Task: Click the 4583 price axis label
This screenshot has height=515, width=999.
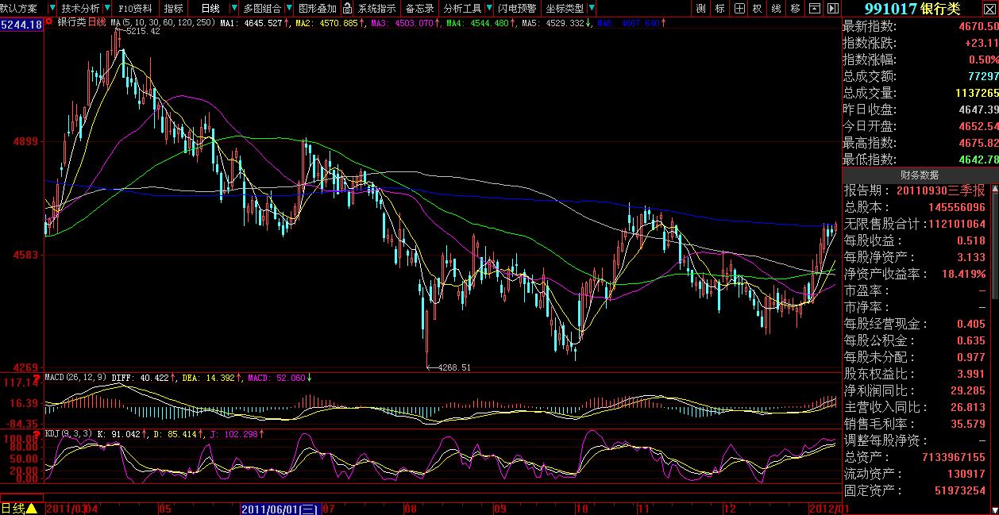Action: click(x=27, y=255)
